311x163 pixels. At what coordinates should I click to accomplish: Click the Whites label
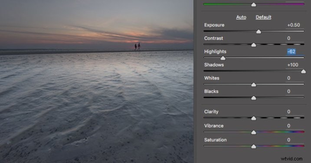coord(212,78)
